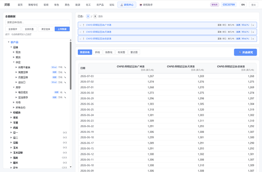This screenshot has height=172, width=262.
Task: Click the pencil icon beside 周度压榨
Action: pyautogui.click(x=65, y=72)
